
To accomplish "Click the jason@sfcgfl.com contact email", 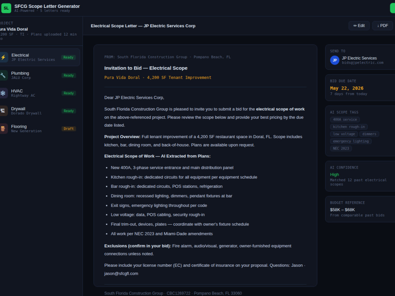I will (121, 274).
